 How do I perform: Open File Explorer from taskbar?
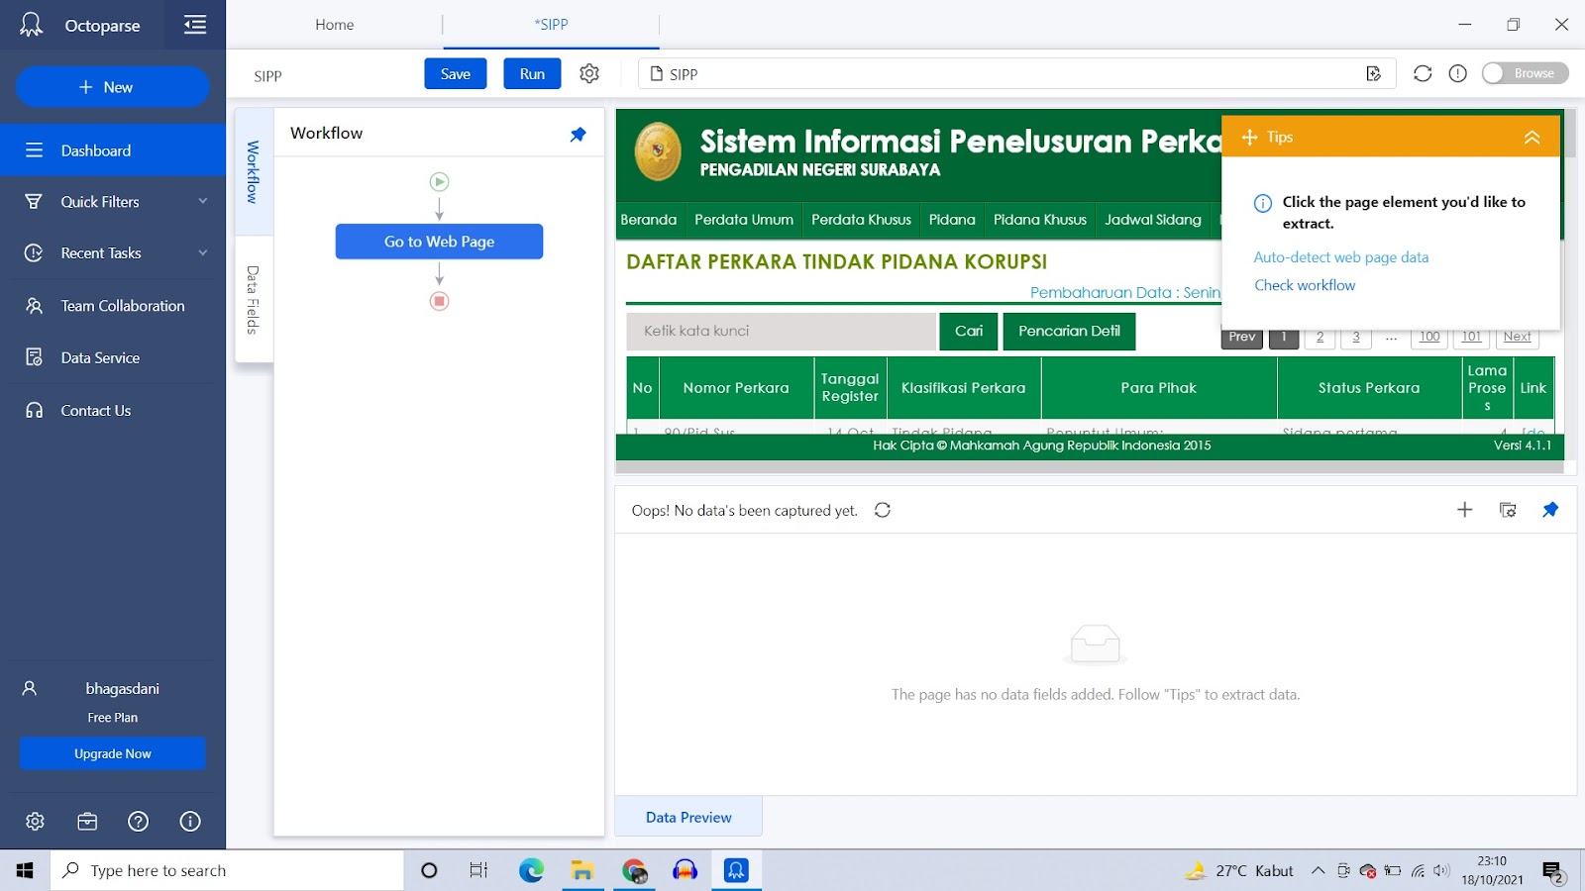[x=582, y=870]
